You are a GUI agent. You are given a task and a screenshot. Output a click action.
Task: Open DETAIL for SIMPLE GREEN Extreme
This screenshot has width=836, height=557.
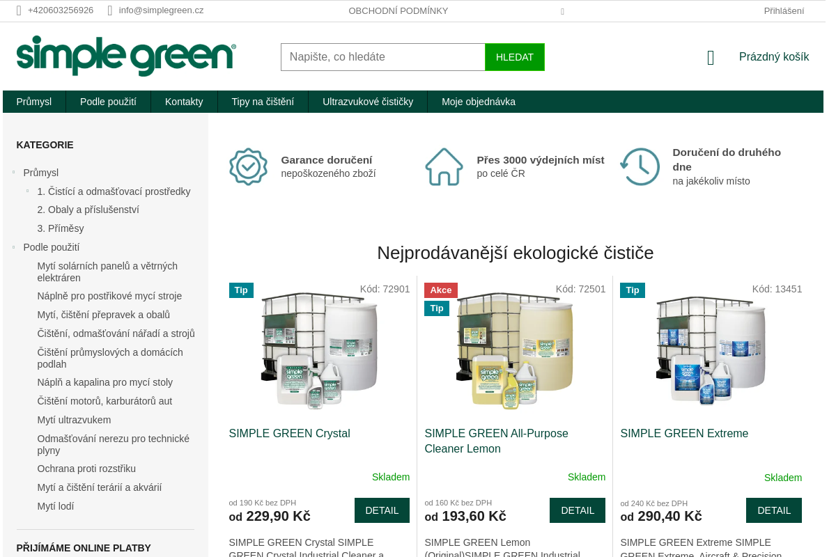774,510
